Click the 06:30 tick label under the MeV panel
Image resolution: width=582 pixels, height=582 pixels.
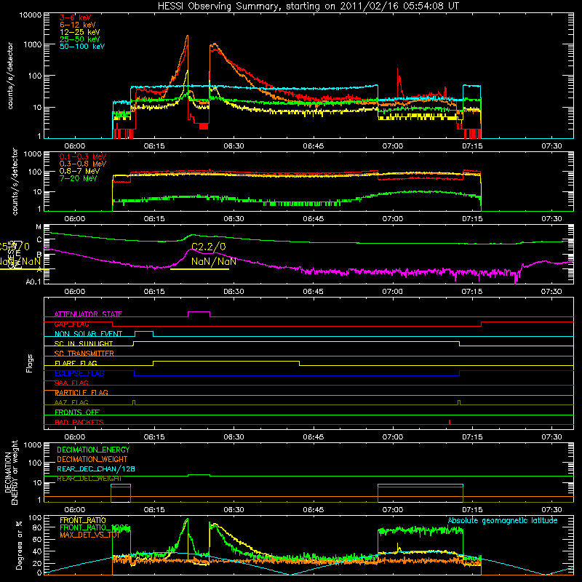tap(234, 219)
